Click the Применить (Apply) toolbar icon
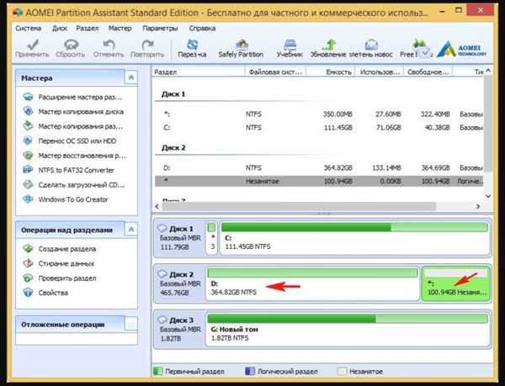Image resolution: width=505 pixels, height=386 pixels. click(32, 49)
